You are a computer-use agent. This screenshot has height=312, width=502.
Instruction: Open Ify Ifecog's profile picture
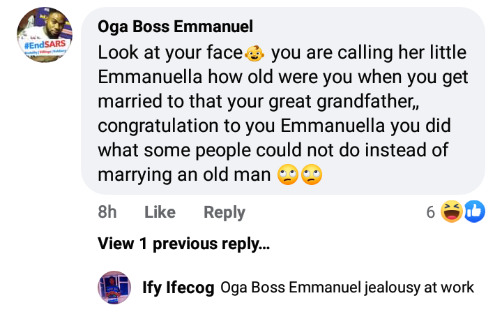[114, 287]
